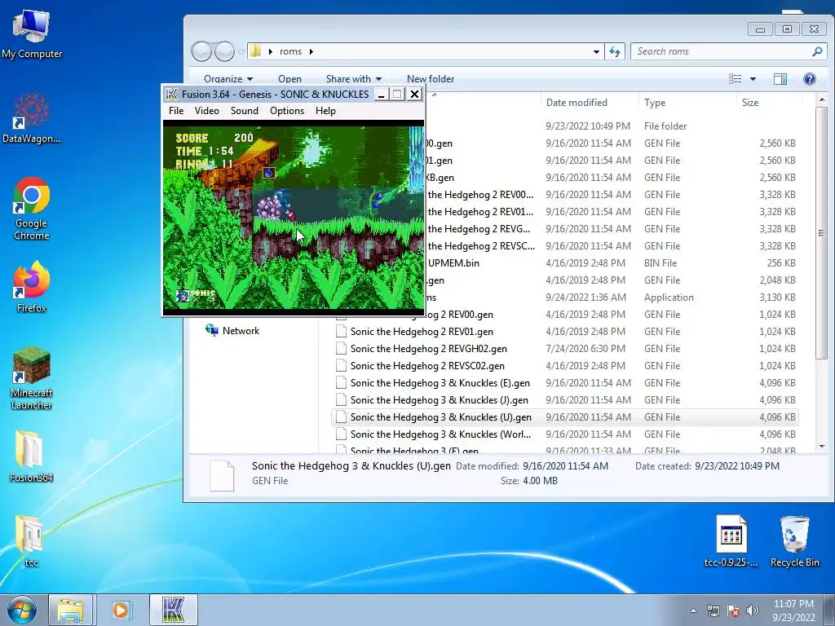This screenshot has width=835, height=626.
Task: Click the details pane file thumbnail
Action: (222, 475)
